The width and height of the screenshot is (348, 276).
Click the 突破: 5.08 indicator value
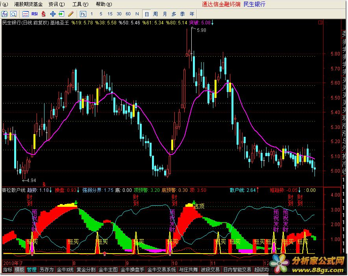pyautogui.click(x=200, y=23)
